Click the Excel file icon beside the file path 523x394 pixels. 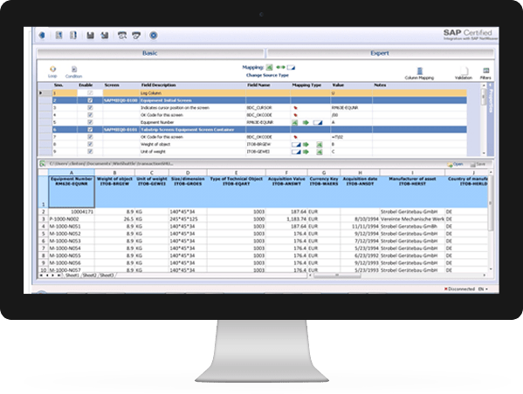click(43, 164)
